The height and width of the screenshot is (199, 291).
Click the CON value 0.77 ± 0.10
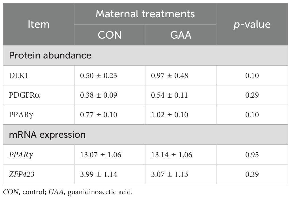point(98,114)
